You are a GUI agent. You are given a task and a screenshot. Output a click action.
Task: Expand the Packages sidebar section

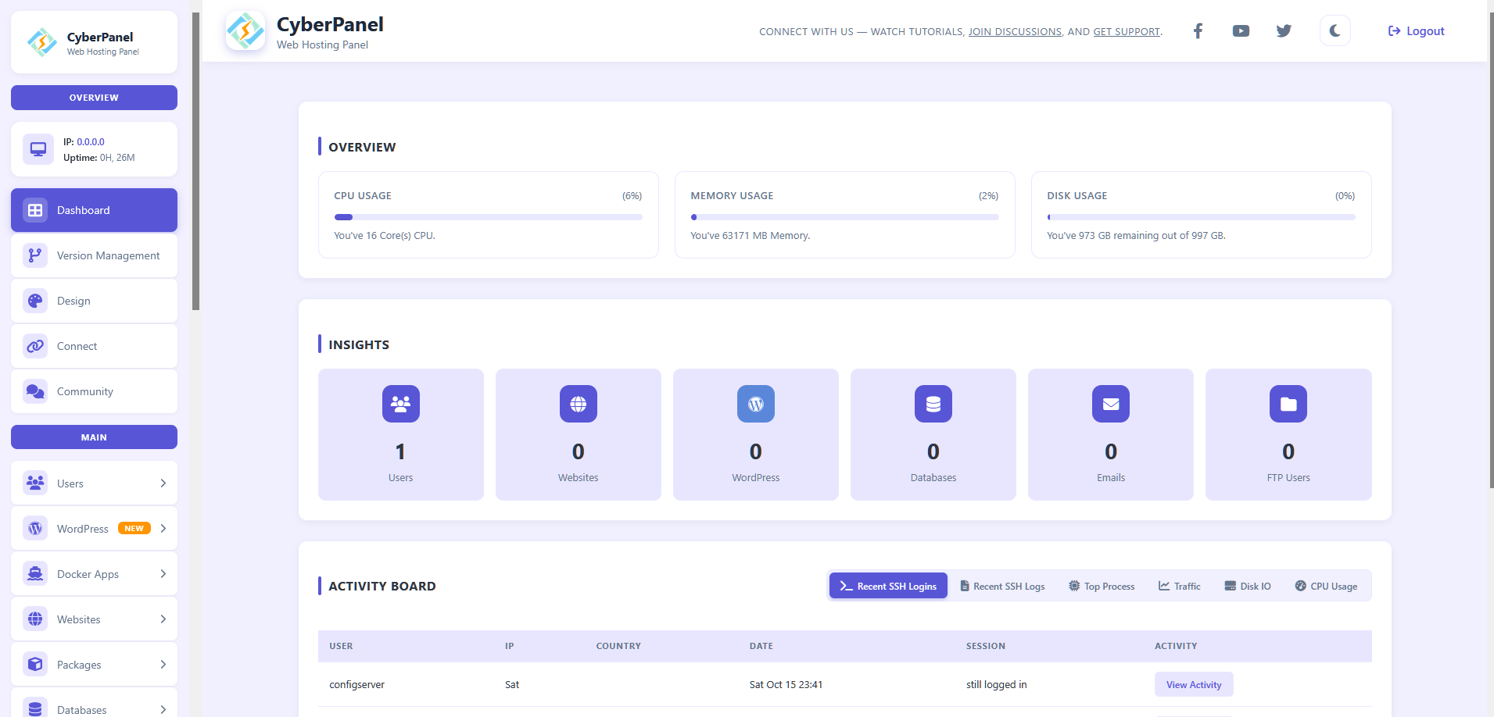pyautogui.click(x=94, y=665)
